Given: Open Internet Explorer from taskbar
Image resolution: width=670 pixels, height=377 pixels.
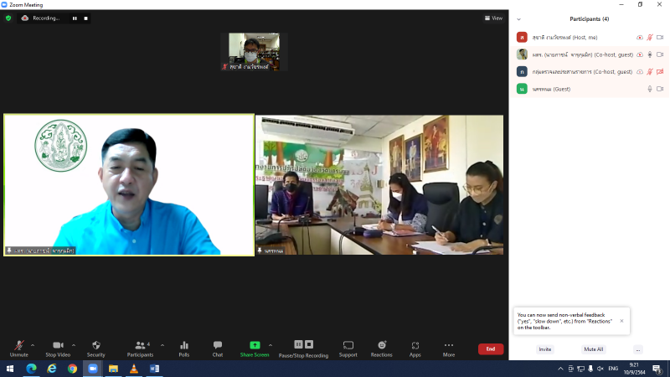Looking at the screenshot, I should [52, 369].
